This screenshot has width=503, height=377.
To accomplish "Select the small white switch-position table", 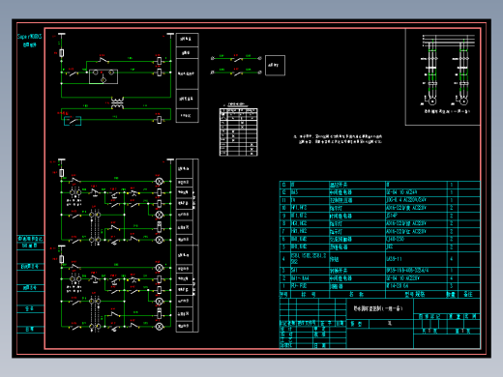I will point(239,132).
